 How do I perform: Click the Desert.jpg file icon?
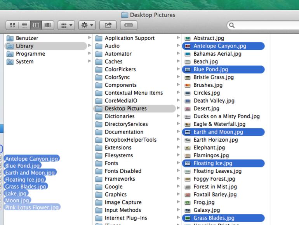188,109
